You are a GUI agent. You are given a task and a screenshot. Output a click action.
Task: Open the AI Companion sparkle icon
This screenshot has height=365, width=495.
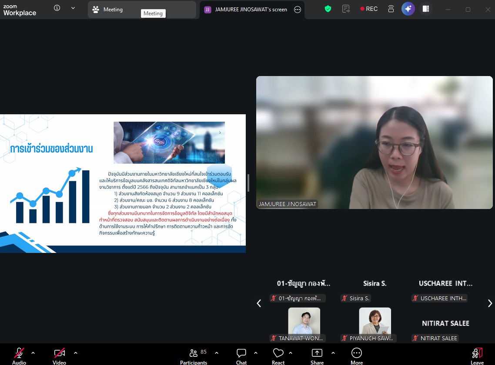click(x=408, y=9)
